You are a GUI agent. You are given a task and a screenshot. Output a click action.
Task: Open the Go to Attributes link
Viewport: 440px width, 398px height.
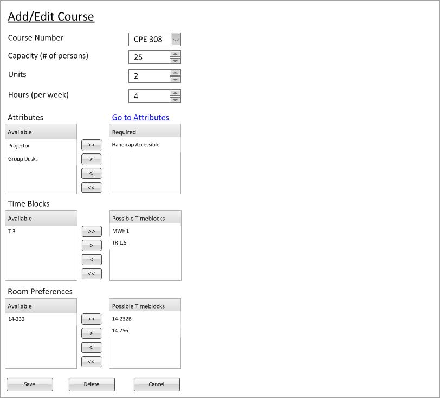[140, 117]
